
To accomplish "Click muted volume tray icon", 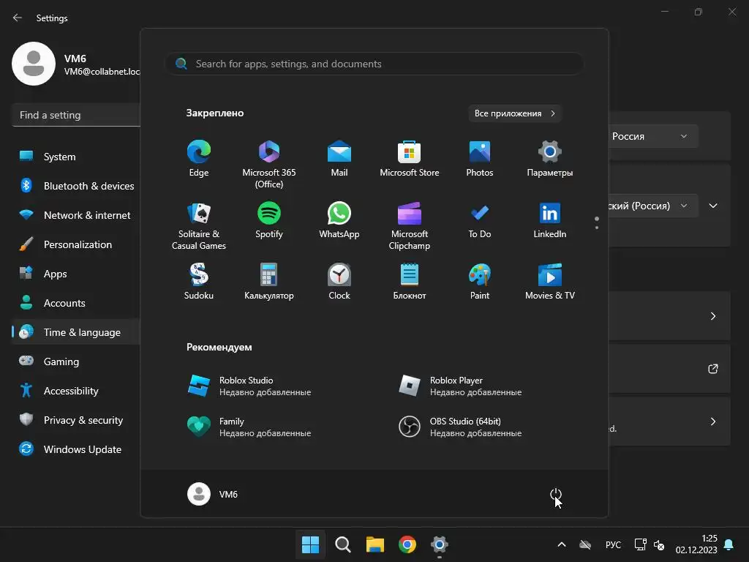I will coord(659,544).
